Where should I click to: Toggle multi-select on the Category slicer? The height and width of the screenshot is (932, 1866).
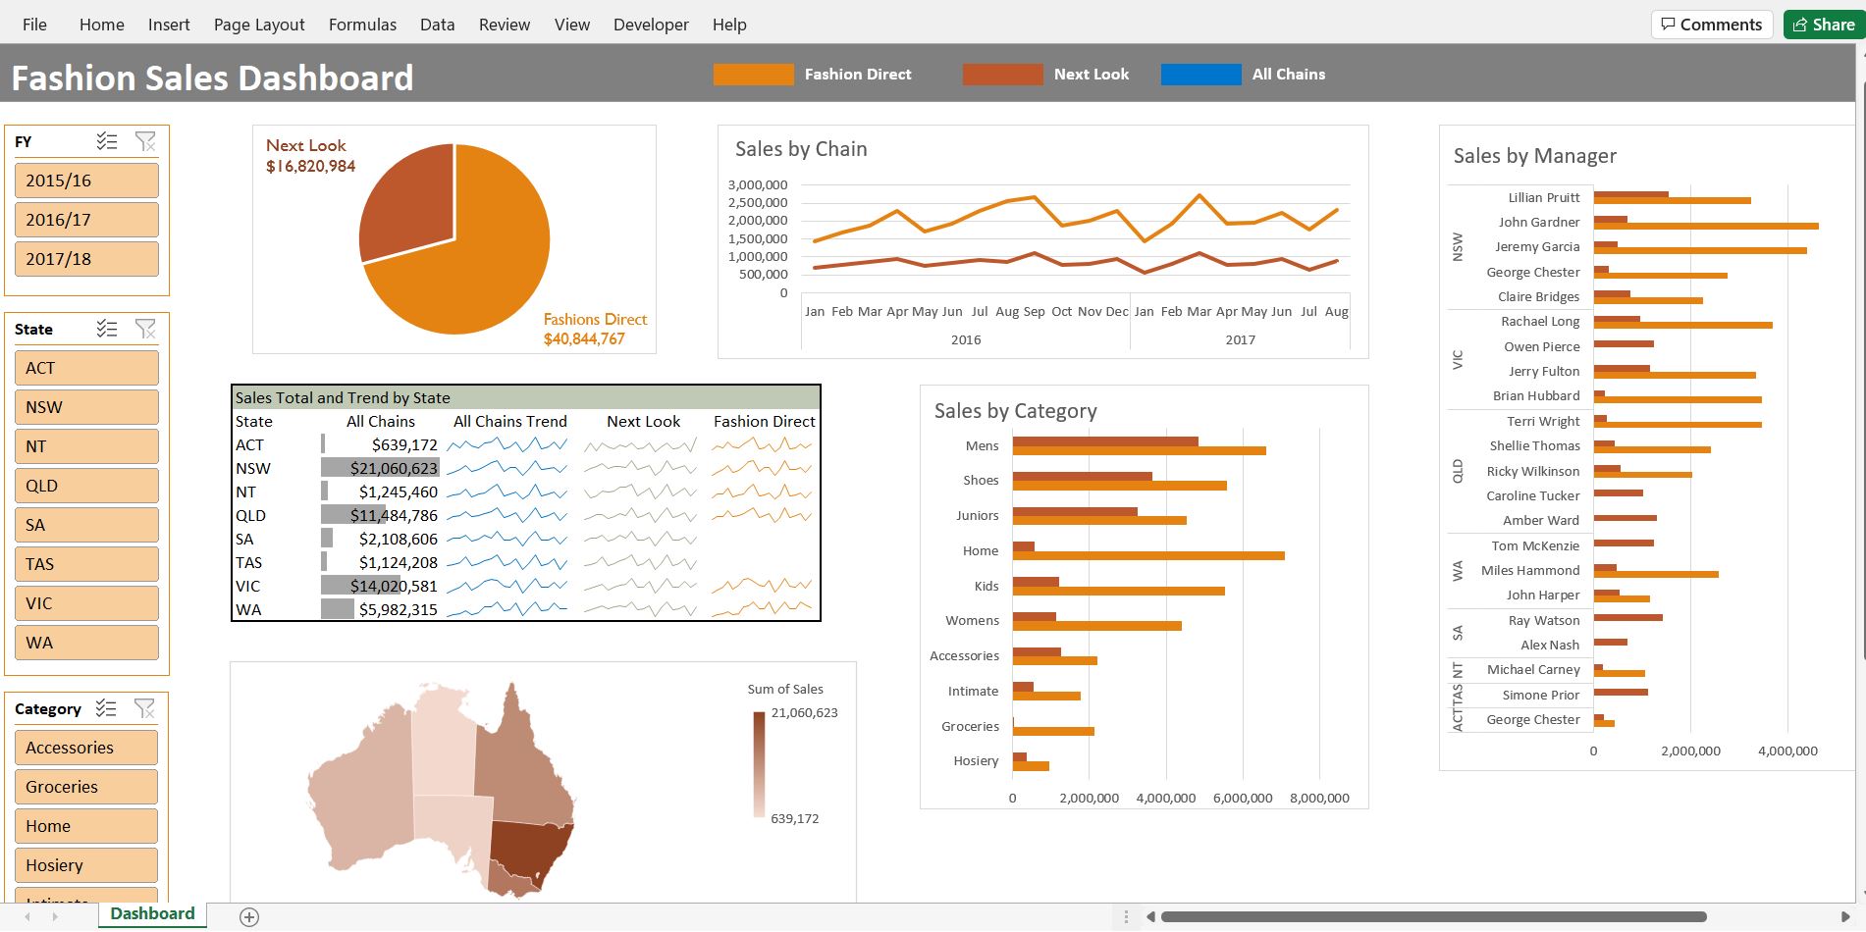tap(106, 708)
